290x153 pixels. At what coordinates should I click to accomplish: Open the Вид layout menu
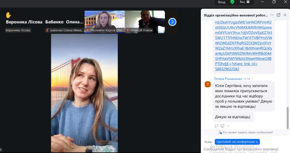244,2
